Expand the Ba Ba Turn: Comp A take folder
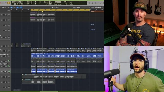 [x=22, y=74]
